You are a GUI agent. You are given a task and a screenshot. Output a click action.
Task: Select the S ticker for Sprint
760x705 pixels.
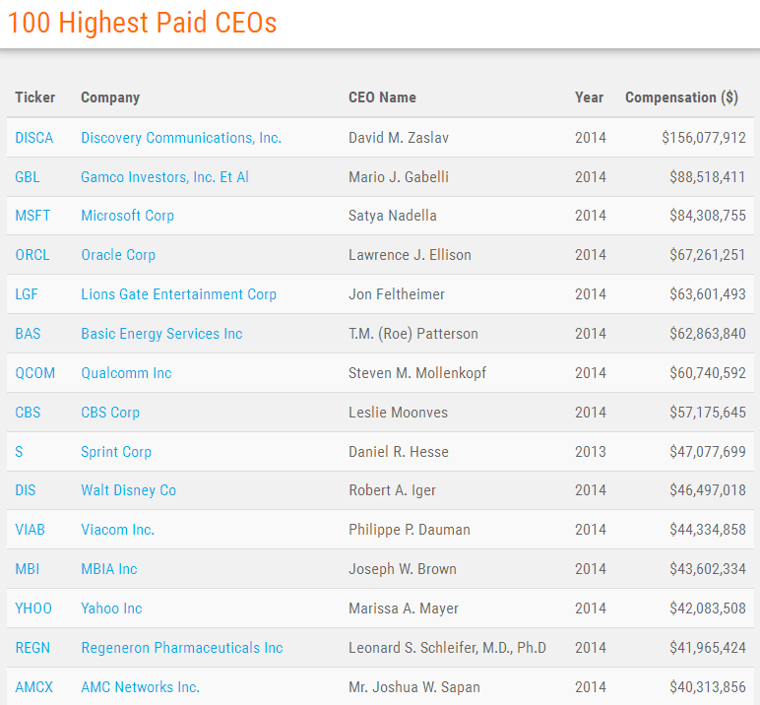(x=19, y=451)
